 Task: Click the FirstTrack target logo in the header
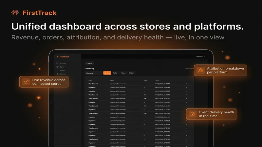[x=15, y=13]
